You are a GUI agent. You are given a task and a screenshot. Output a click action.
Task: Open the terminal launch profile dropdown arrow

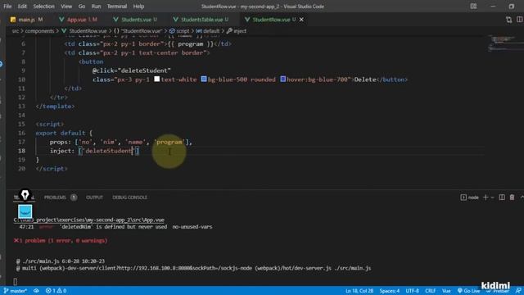pyautogui.click(x=492, y=197)
